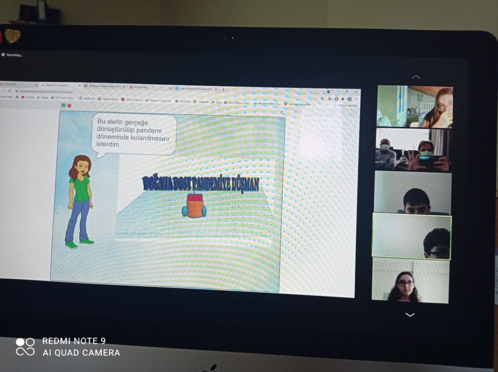Open the Tinkercad bookmark
The height and width of the screenshot is (372, 498).
[202, 102]
